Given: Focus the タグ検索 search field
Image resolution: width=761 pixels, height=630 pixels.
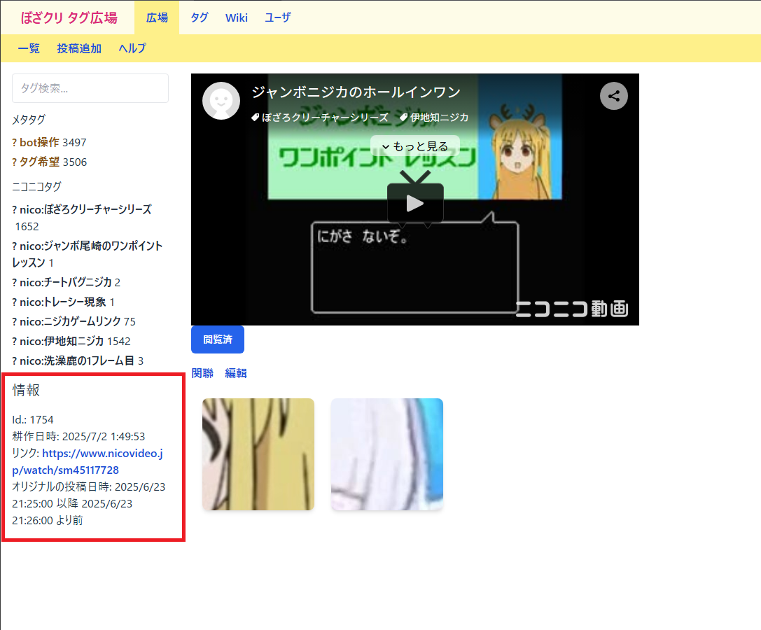Looking at the screenshot, I should (x=90, y=88).
